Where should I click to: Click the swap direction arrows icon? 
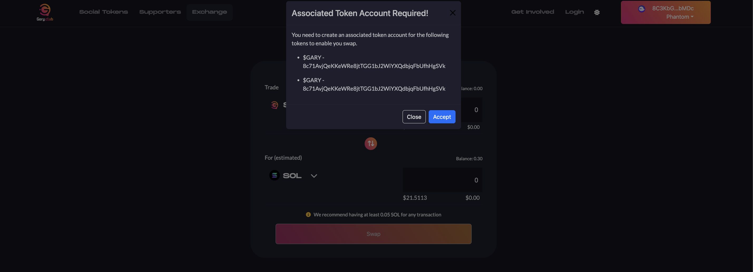click(x=371, y=144)
